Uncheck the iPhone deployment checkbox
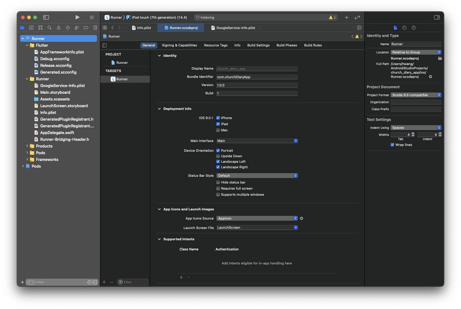The image size is (461, 309). (218, 118)
